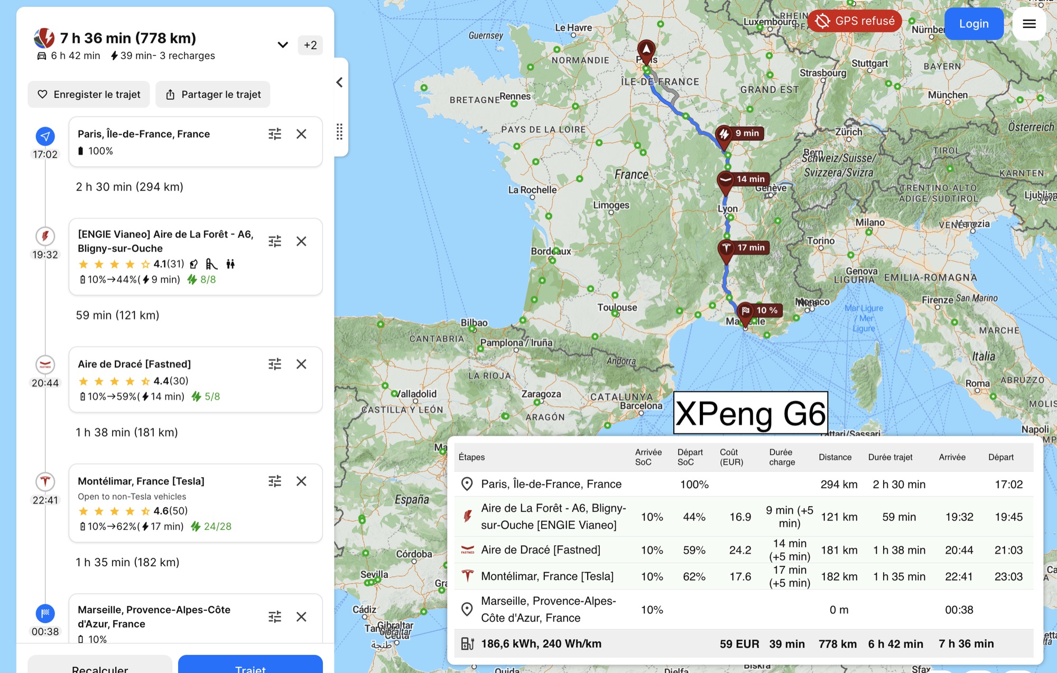Click the Coût (EUR) column header
Image resolution: width=1057 pixels, height=673 pixels.
point(731,457)
